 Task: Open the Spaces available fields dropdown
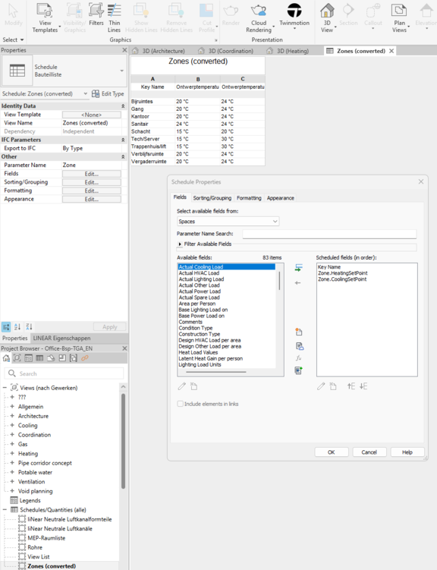228,222
